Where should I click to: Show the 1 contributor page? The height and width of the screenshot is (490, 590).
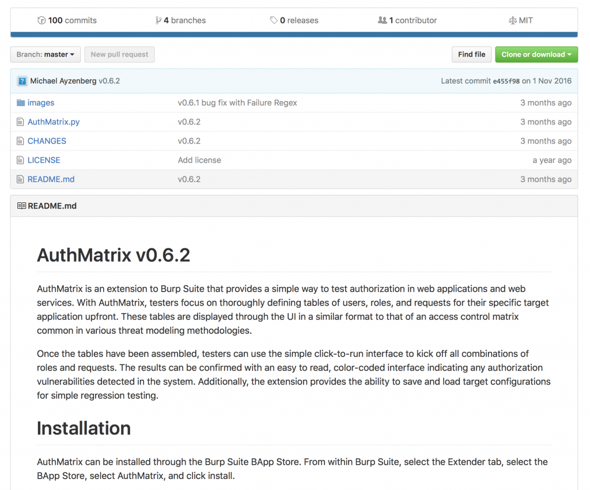coord(407,20)
